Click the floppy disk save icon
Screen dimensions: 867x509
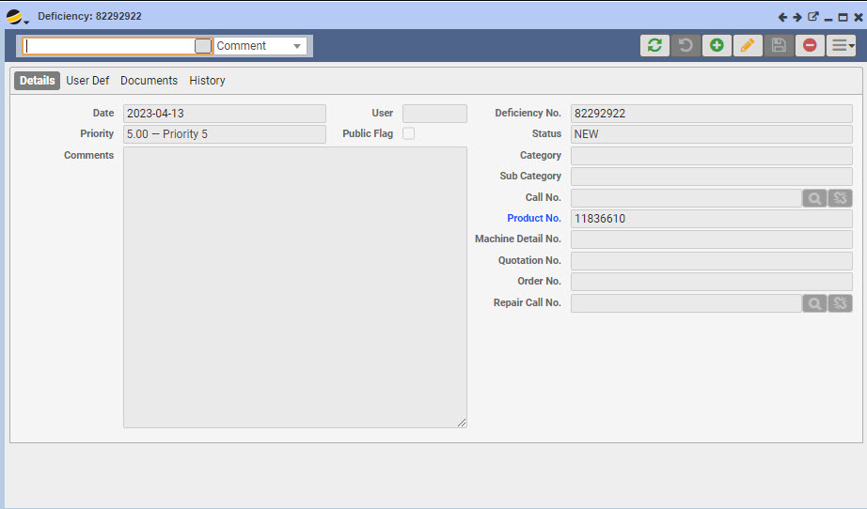coord(779,45)
